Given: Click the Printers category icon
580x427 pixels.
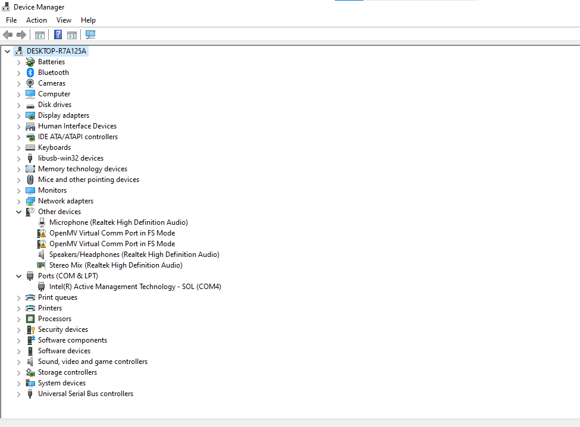Looking at the screenshot, I should [30, 308].
